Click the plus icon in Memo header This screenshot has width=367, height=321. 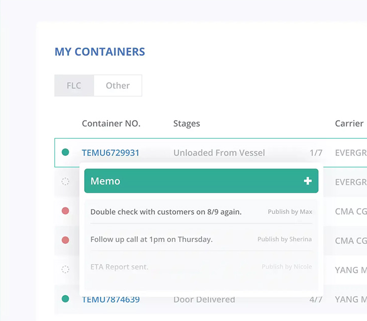(x=308, y=181)
